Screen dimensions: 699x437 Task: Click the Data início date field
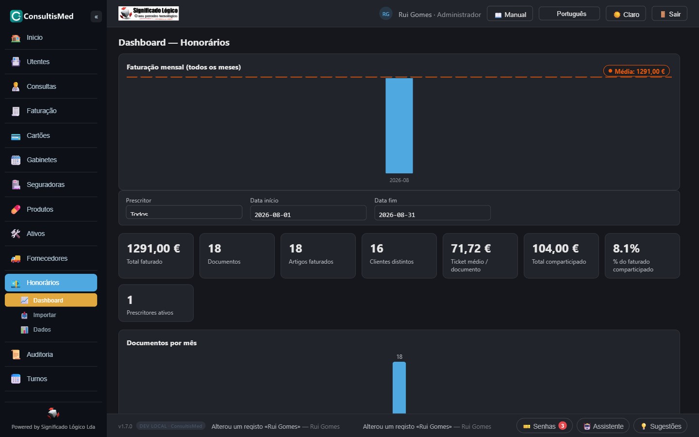pos(308,213)
